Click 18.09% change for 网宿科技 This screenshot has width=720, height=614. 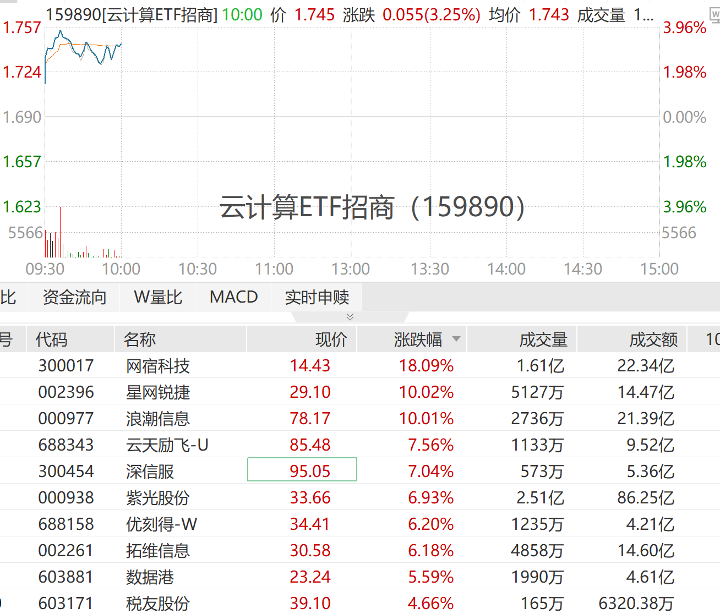(x=427, y=366)
